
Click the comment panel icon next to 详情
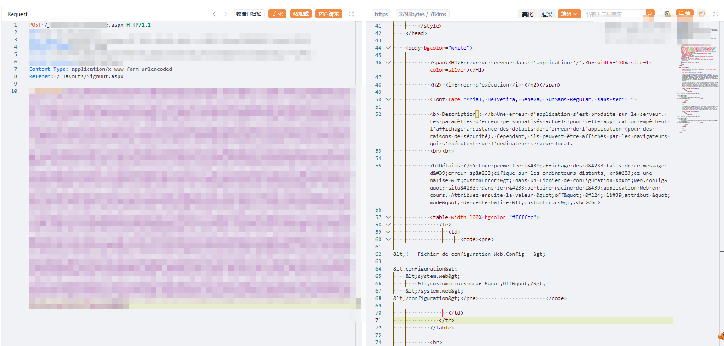[x=701, y=14]
